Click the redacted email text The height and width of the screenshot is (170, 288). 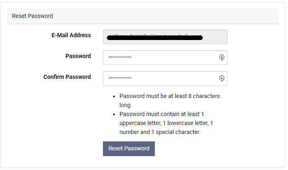(155, 37)
